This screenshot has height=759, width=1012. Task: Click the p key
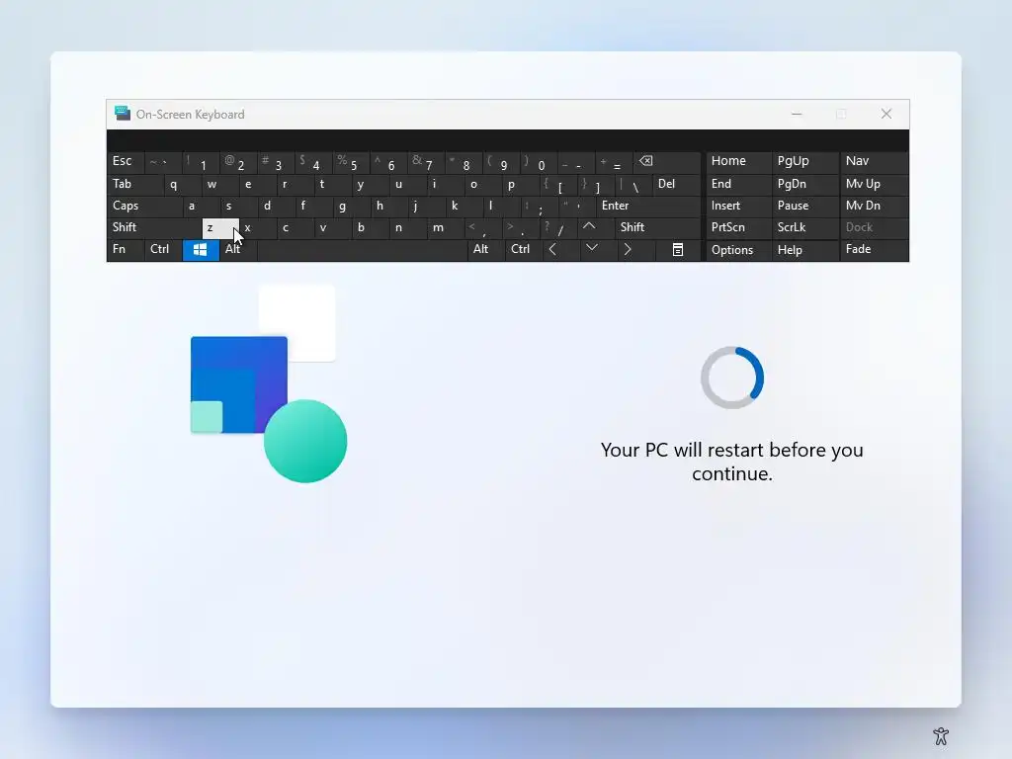pyautogui.click(x=520, y=185)
